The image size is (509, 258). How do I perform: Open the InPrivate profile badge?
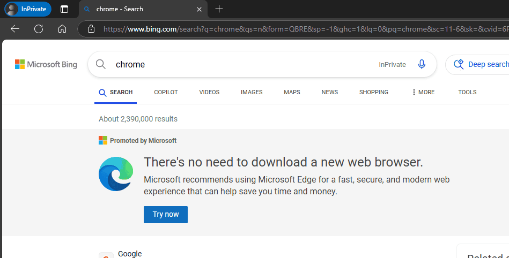pos(27,9)
